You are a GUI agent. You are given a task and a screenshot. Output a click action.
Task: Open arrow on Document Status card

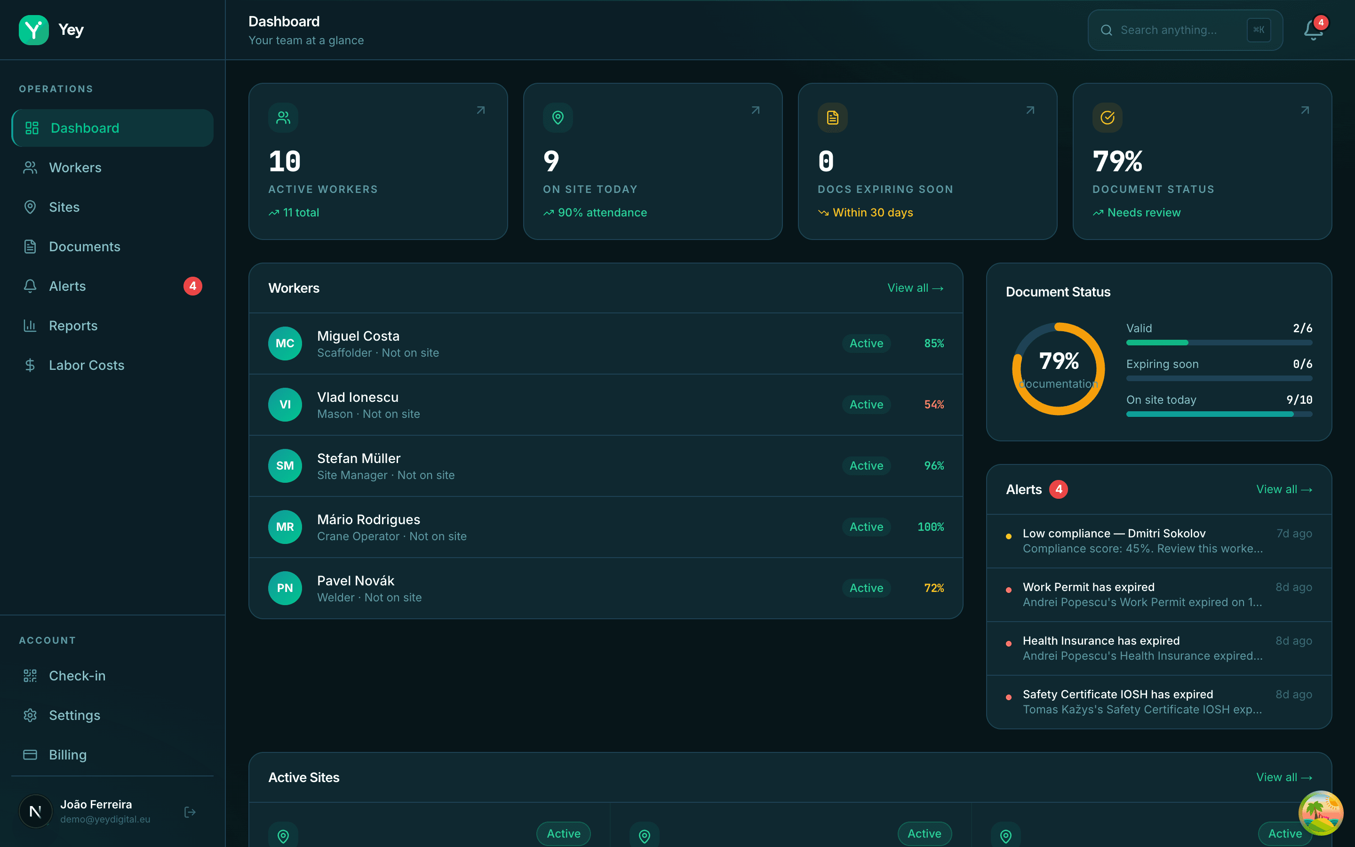pos(1305,111)
